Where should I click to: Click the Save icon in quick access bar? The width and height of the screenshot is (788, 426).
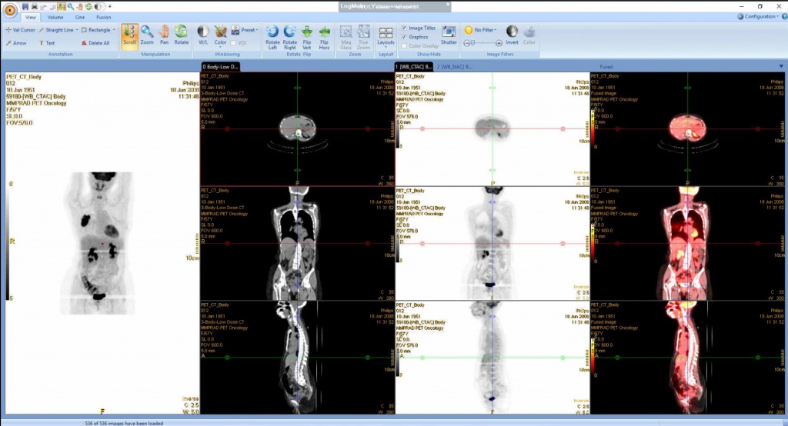click(25, 6)
